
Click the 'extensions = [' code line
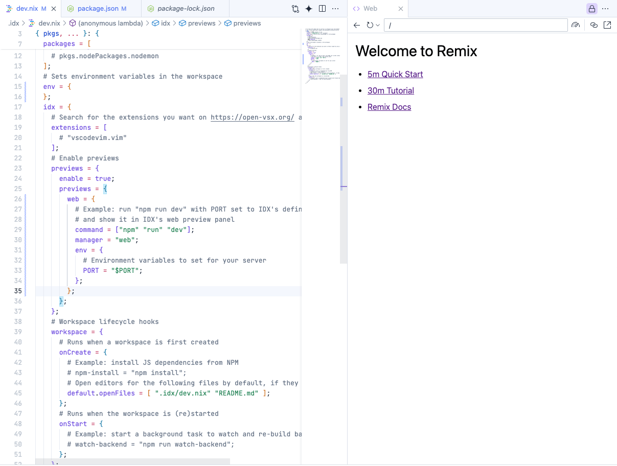coord(79,127)
